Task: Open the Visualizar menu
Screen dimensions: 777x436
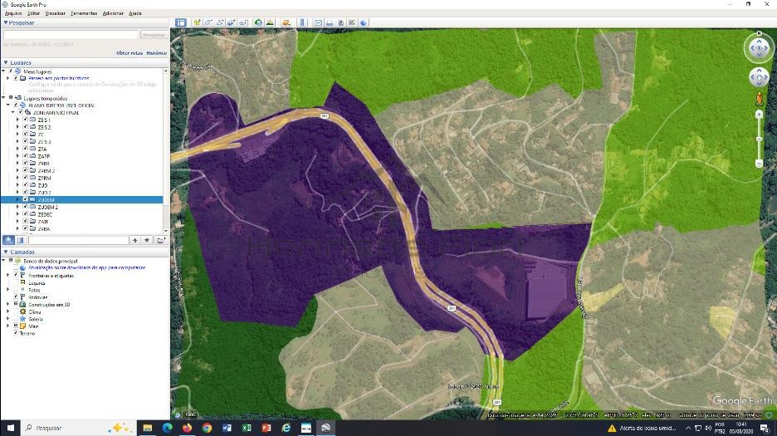Action: tap(55, 13)
